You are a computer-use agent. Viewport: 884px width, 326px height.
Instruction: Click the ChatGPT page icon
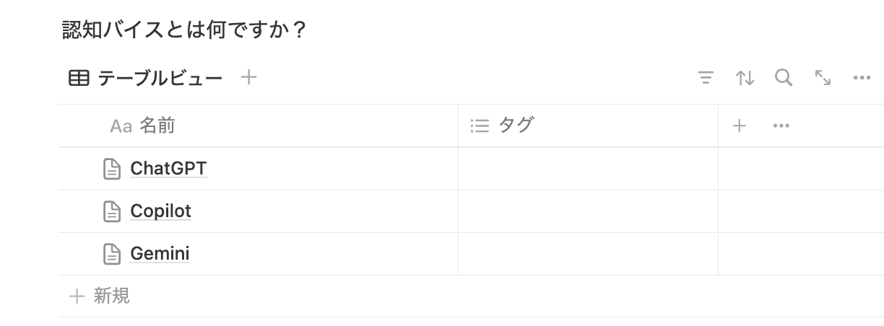[x=112, y=169]
